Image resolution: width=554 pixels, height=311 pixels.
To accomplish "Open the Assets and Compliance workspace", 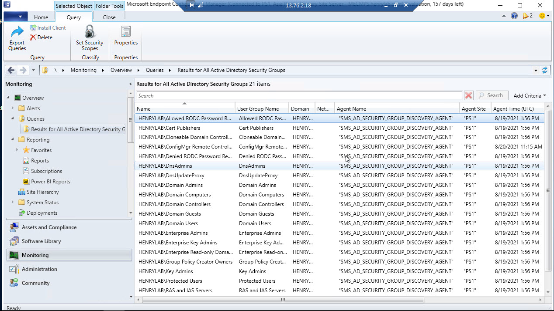I will 49,227.
